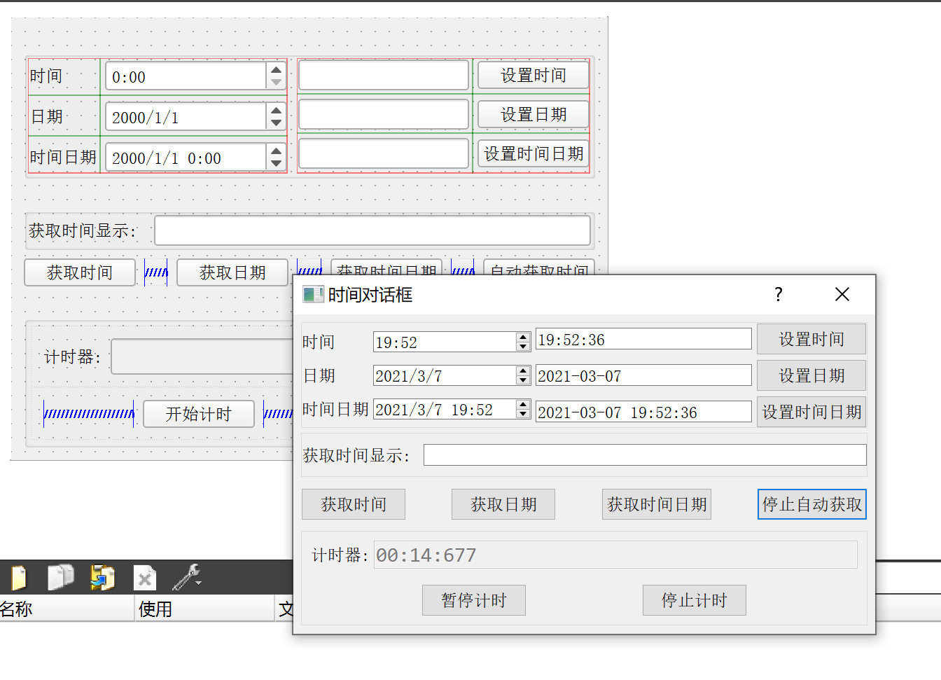Click 获取日期 button in the 时间对话框 dialog
This screenshot has width=941, height=680.
pos(503,504)
